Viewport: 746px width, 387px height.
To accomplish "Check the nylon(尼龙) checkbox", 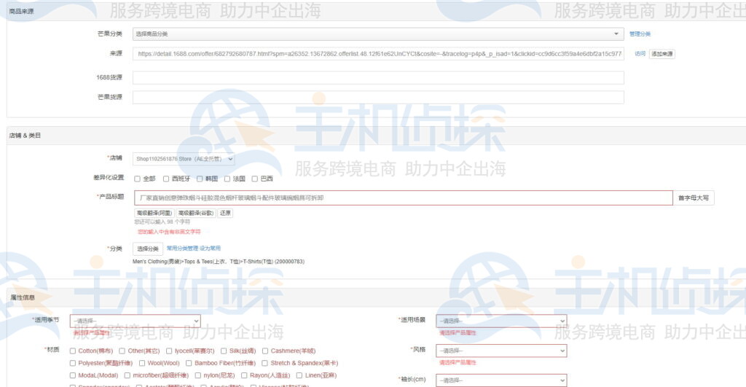I will (x=198, y=375).
